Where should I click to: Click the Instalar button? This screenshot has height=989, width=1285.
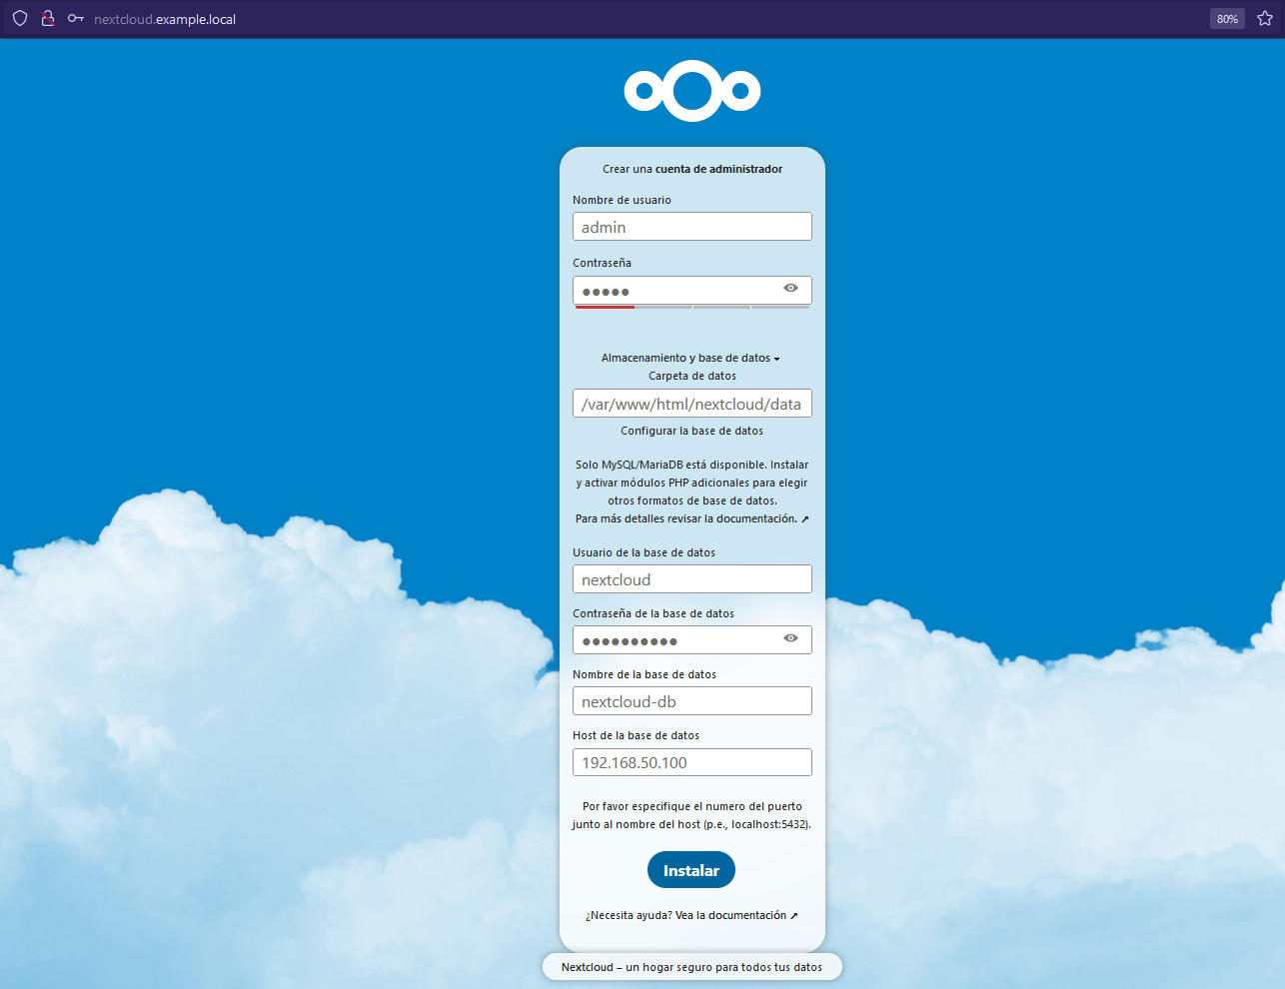(x=691, y=870)
